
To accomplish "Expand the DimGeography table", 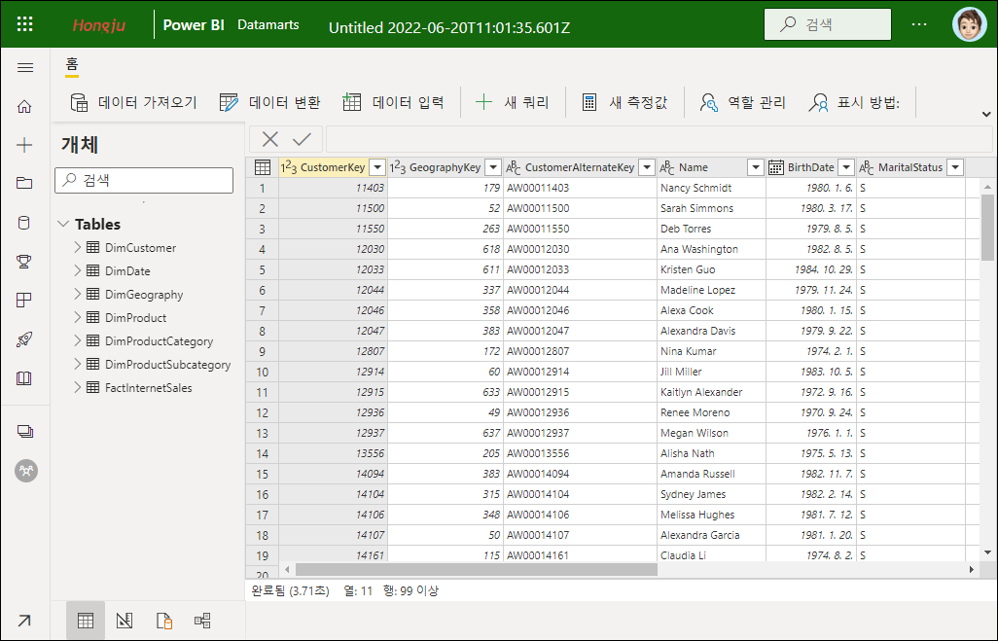I will click(x=77, y=294).
